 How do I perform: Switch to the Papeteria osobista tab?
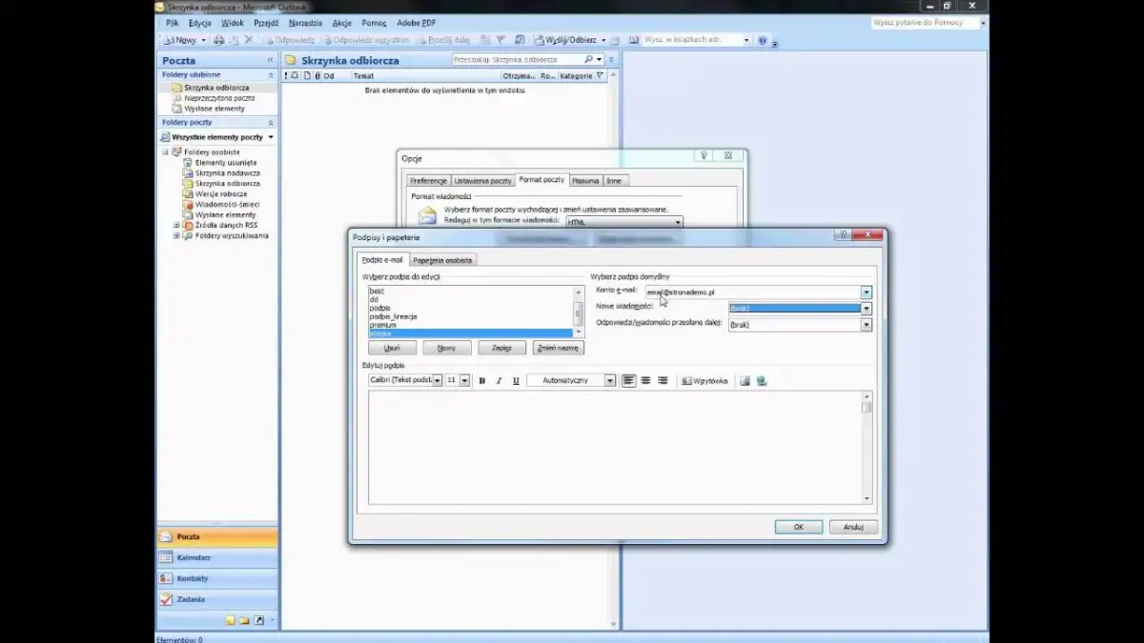[x=442, y=260]
